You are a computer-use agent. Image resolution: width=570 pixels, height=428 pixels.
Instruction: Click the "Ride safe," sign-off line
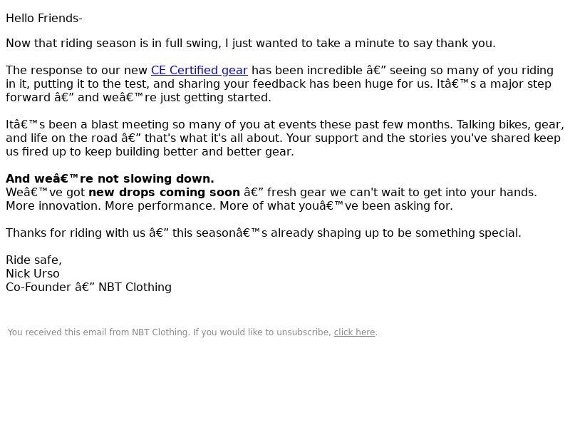point(33,260)
